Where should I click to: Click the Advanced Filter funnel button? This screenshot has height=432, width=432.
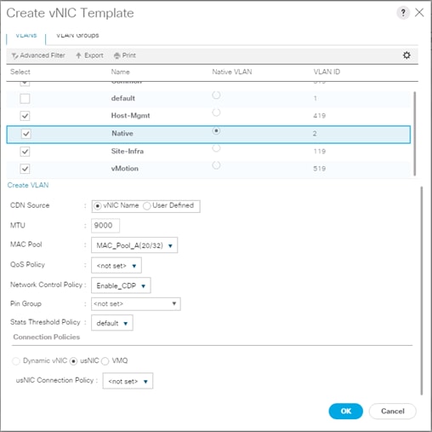tap(38, 55)
